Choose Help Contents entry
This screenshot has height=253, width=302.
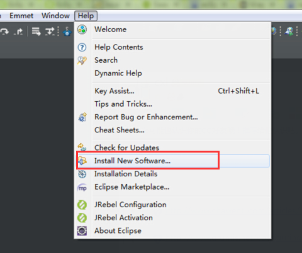(x=172, y=47)
